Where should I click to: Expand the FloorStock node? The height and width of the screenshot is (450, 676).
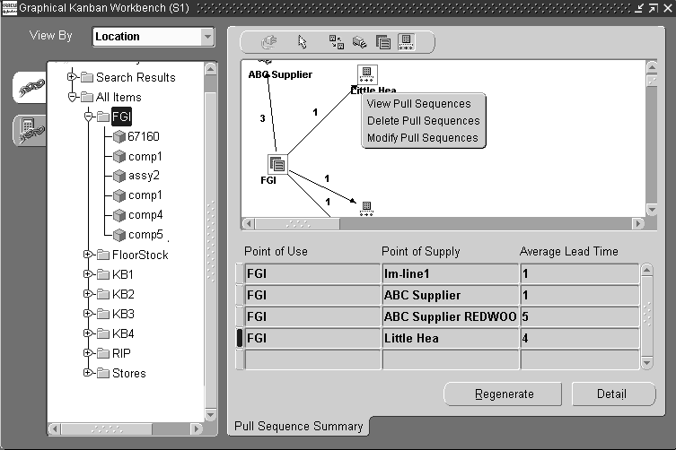[x=87, y=255]
